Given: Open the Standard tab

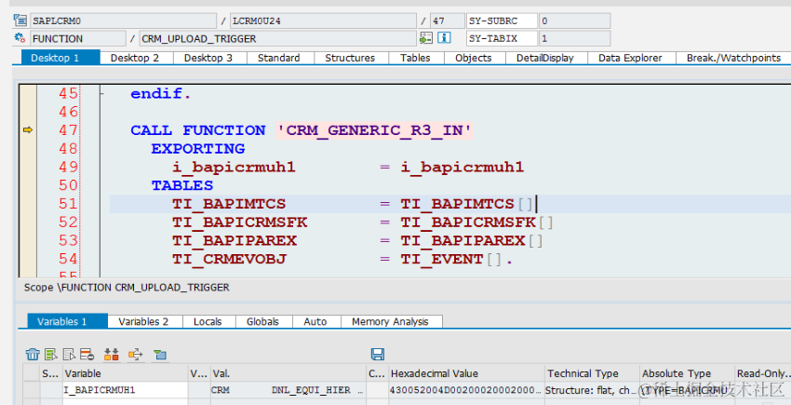Looking at the screenshot, I should 279,58.
